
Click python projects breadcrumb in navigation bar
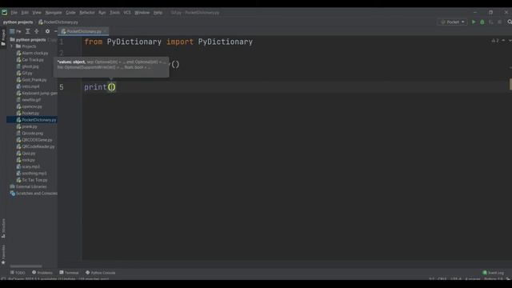pos(18,22)
